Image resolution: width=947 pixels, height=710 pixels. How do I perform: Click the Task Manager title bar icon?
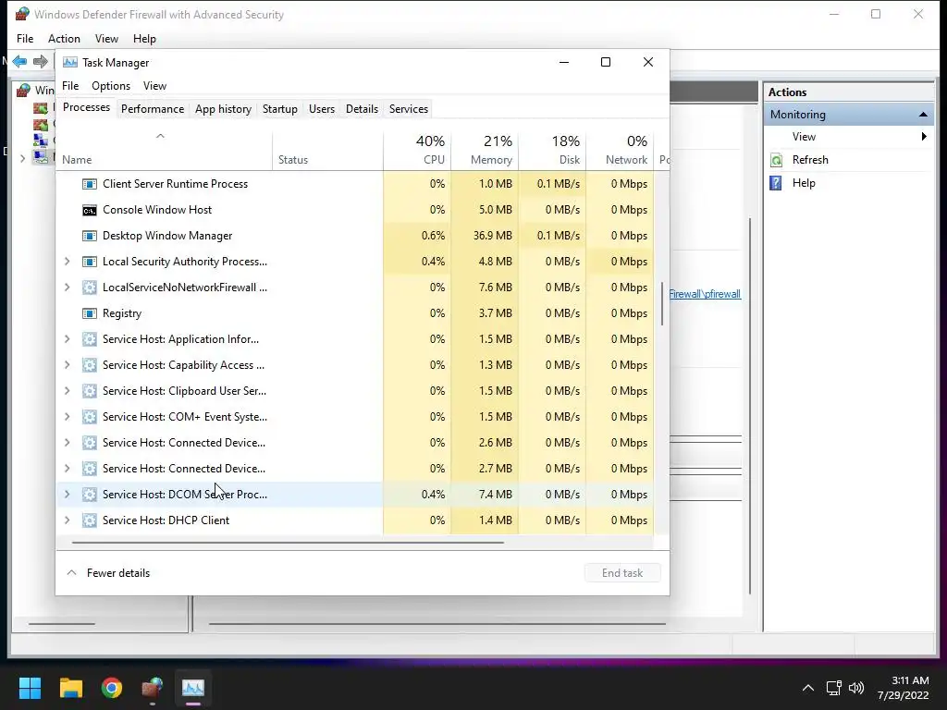(70, 62)
